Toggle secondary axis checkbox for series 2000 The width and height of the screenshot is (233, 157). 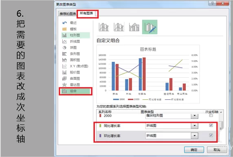pyautogui.click(x=211, y=116)
